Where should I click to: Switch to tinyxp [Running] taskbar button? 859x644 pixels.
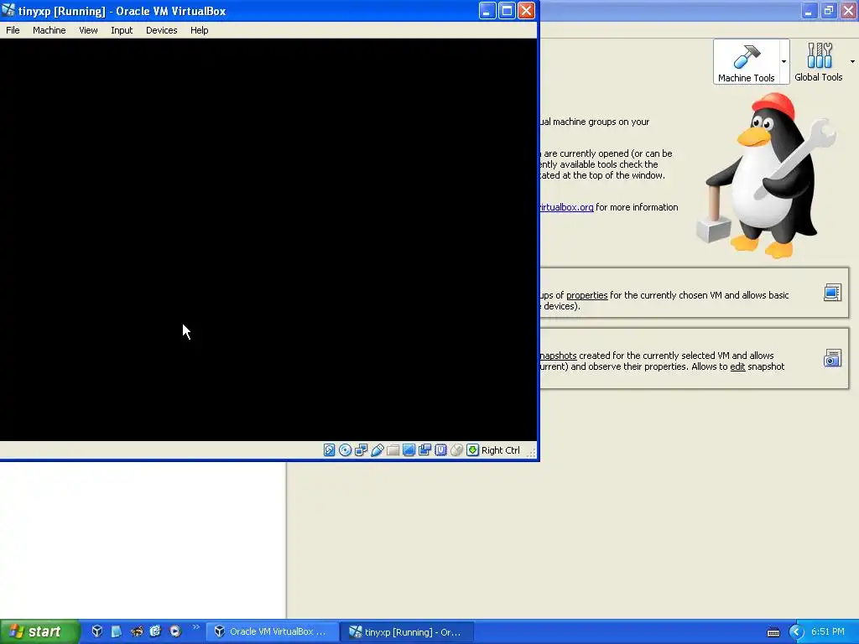click(407, 631)
